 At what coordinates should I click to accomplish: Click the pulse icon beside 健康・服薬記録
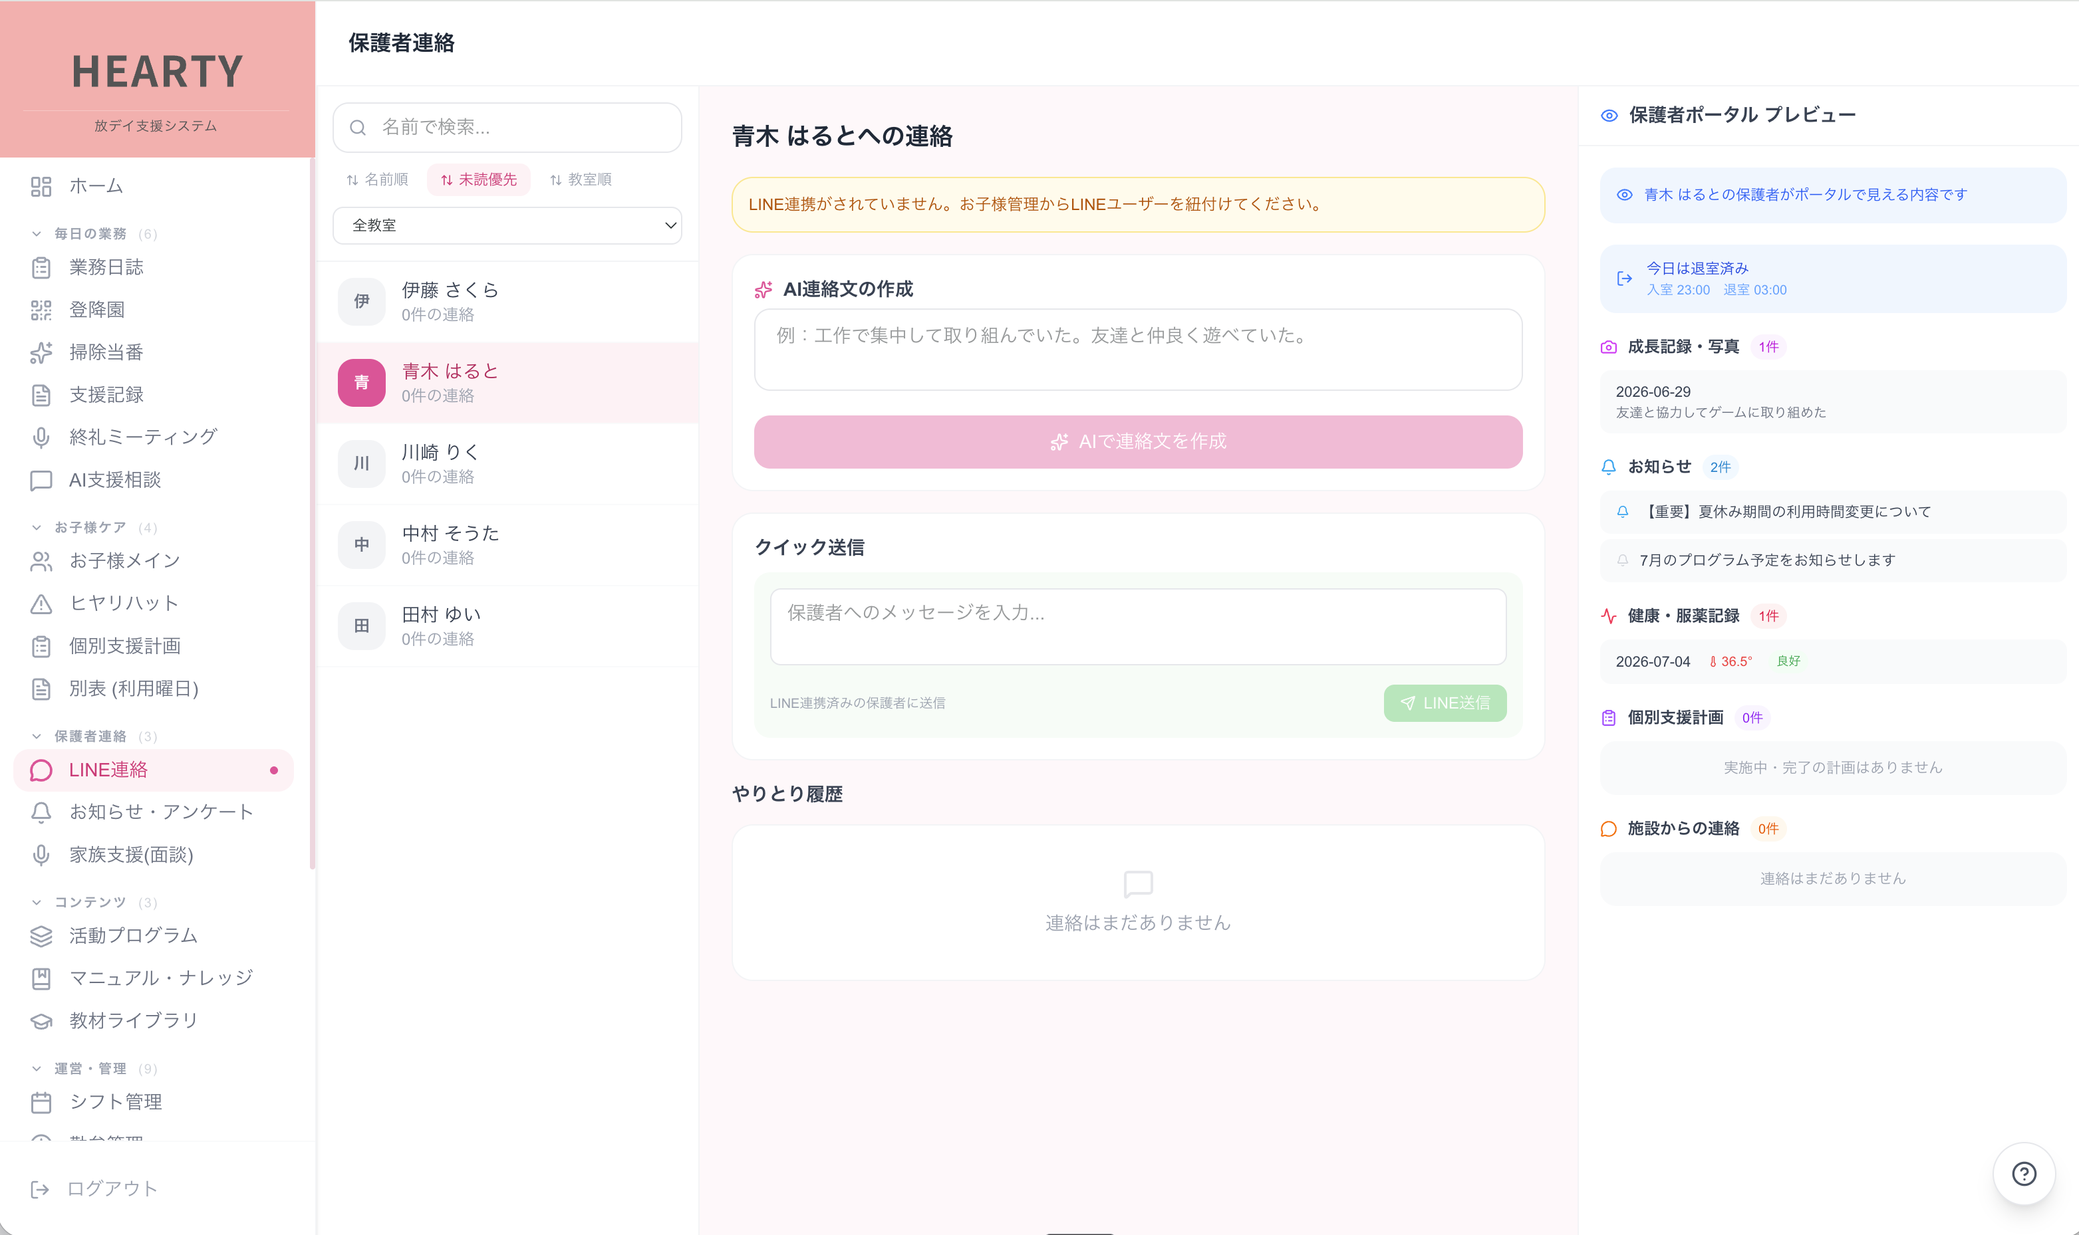coord(1607,616)
